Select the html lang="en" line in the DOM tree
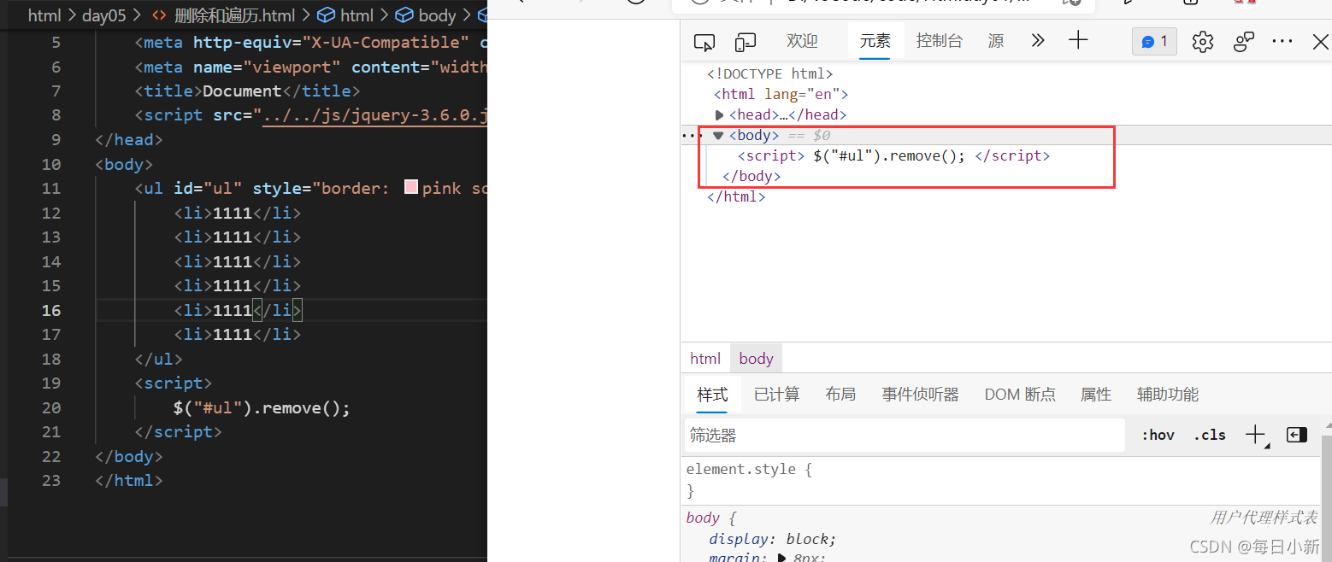 [x=781, y=95]
